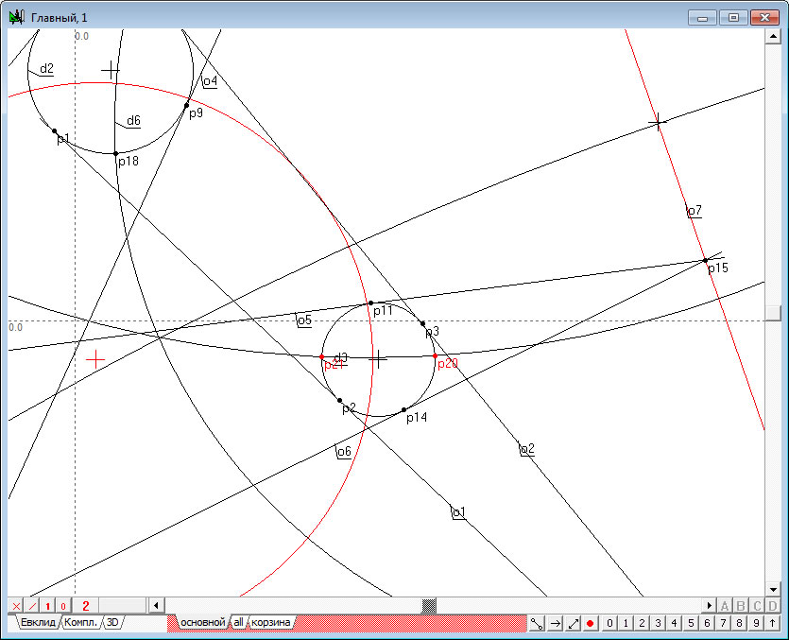
Task: Click the black cross marker inside circle d2
Action: (111, 70)
